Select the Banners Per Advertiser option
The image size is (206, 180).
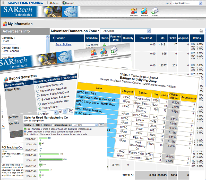click(38, 91)
